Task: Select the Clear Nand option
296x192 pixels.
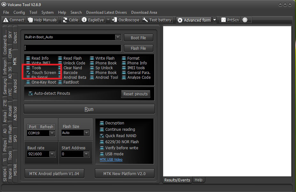Action: click(70, 68)
